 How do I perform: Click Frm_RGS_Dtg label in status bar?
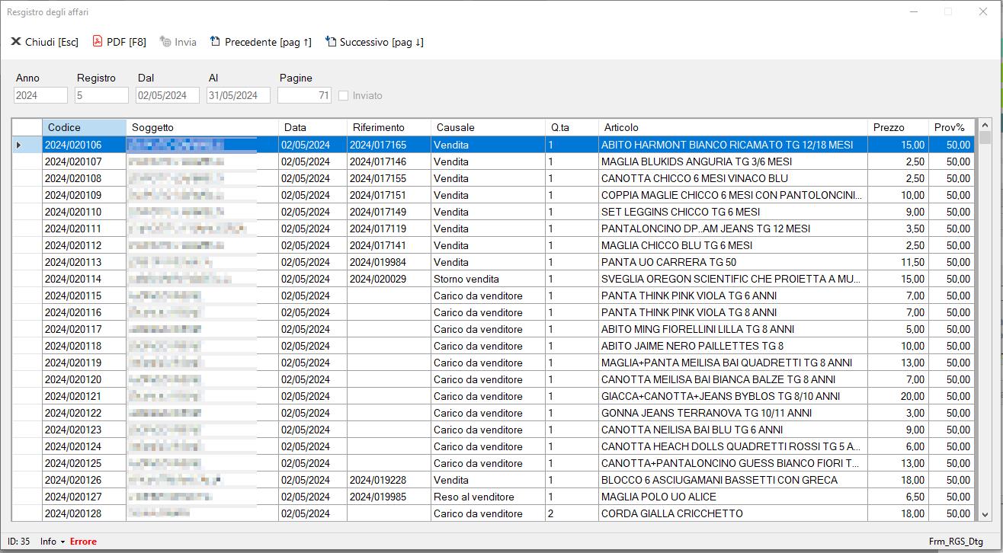pyautogui.click(x=956, y=542)
